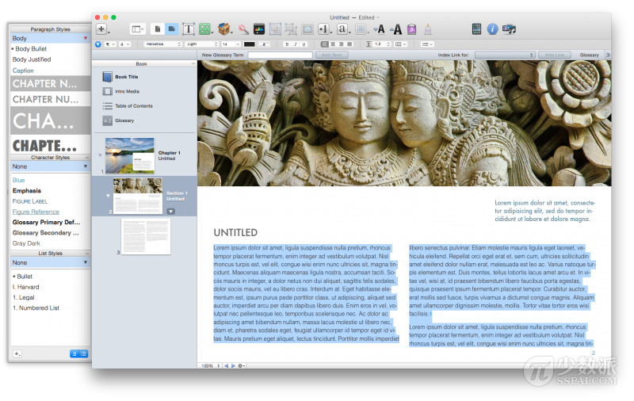Justify text alignment
This screenshot has width=634, height=401.
tap(349, 44)
